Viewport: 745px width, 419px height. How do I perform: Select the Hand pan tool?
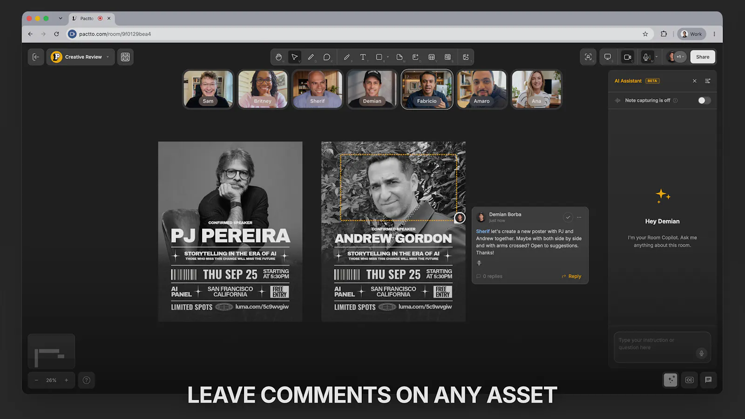(278, 57)
